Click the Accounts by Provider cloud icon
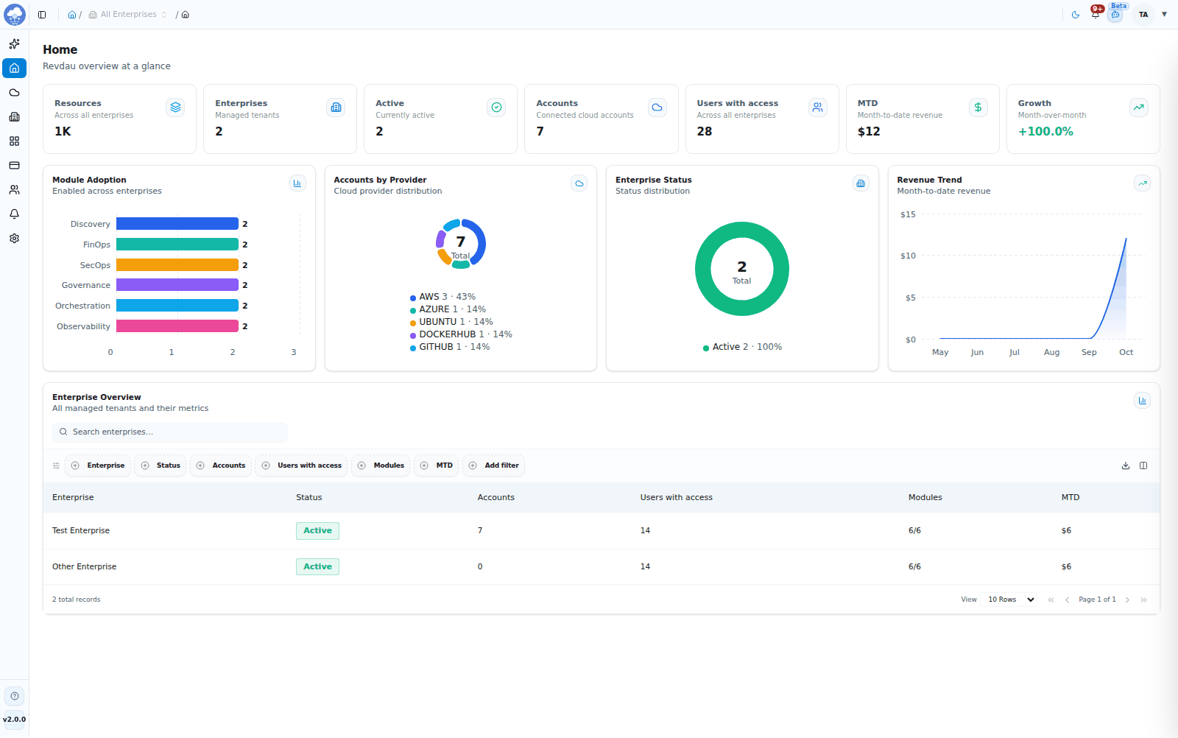 click(579, 183)
